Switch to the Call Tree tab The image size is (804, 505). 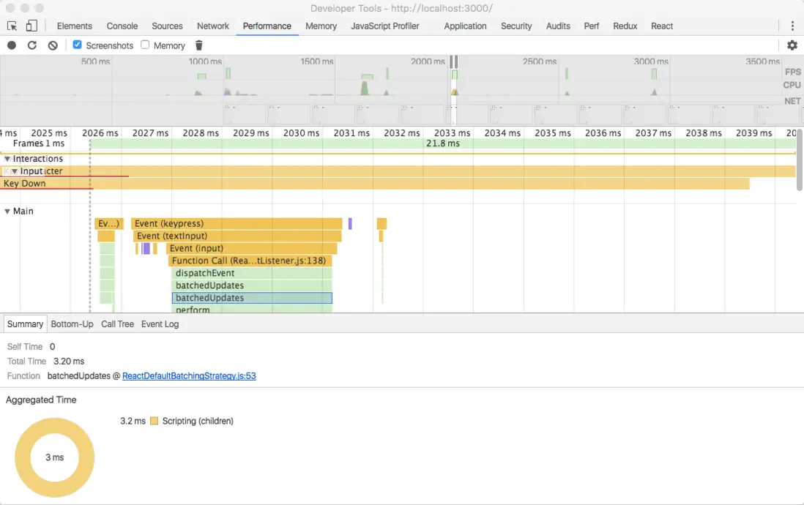click(x=117, y=324)
